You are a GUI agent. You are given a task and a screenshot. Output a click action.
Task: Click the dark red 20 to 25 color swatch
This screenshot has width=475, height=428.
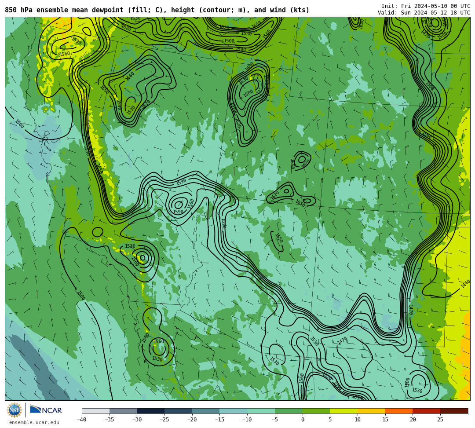point(427,411)
